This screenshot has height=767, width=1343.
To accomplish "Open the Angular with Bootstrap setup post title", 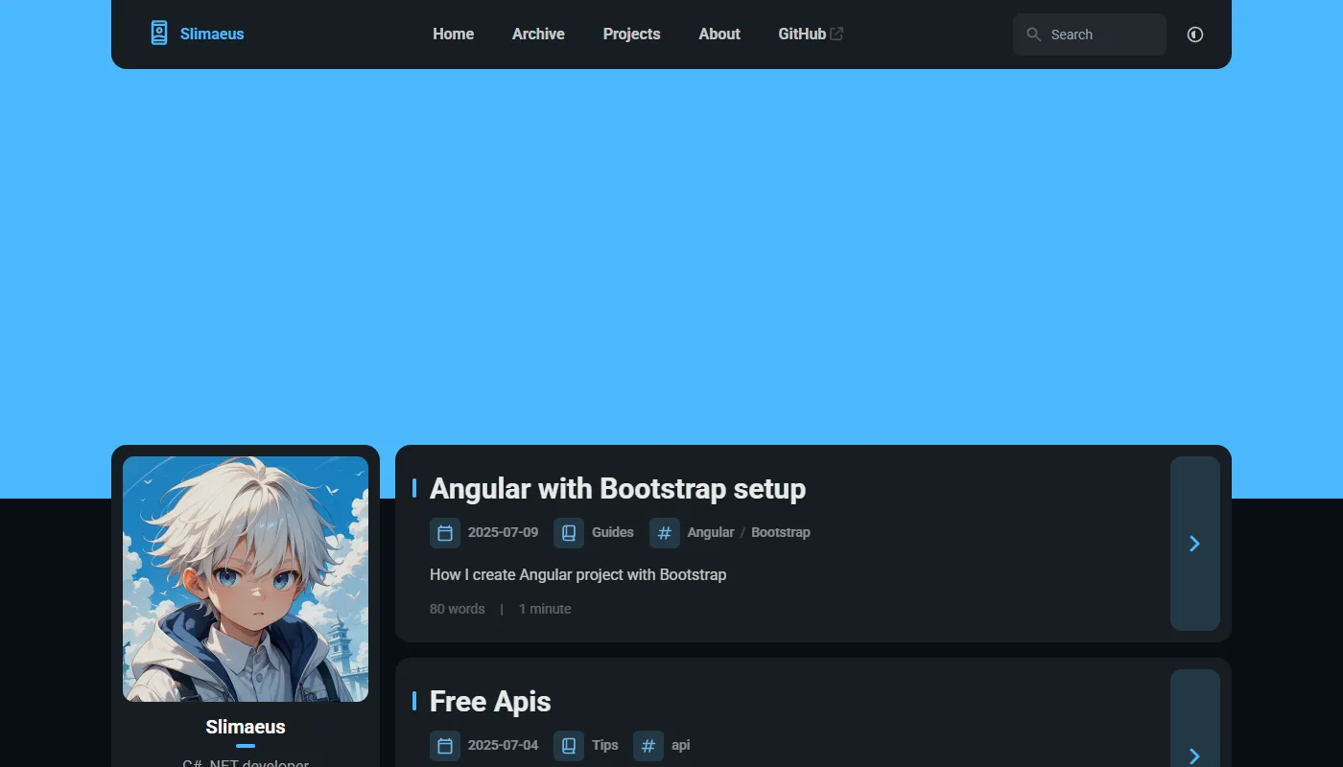I will (x=618, y=489).
